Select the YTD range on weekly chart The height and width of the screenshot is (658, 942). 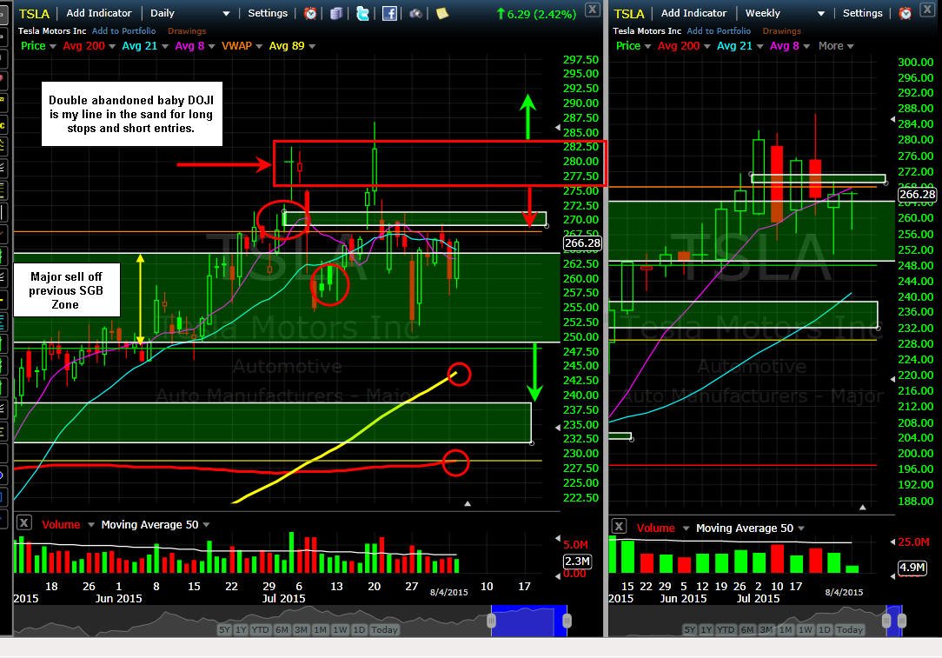726,630
